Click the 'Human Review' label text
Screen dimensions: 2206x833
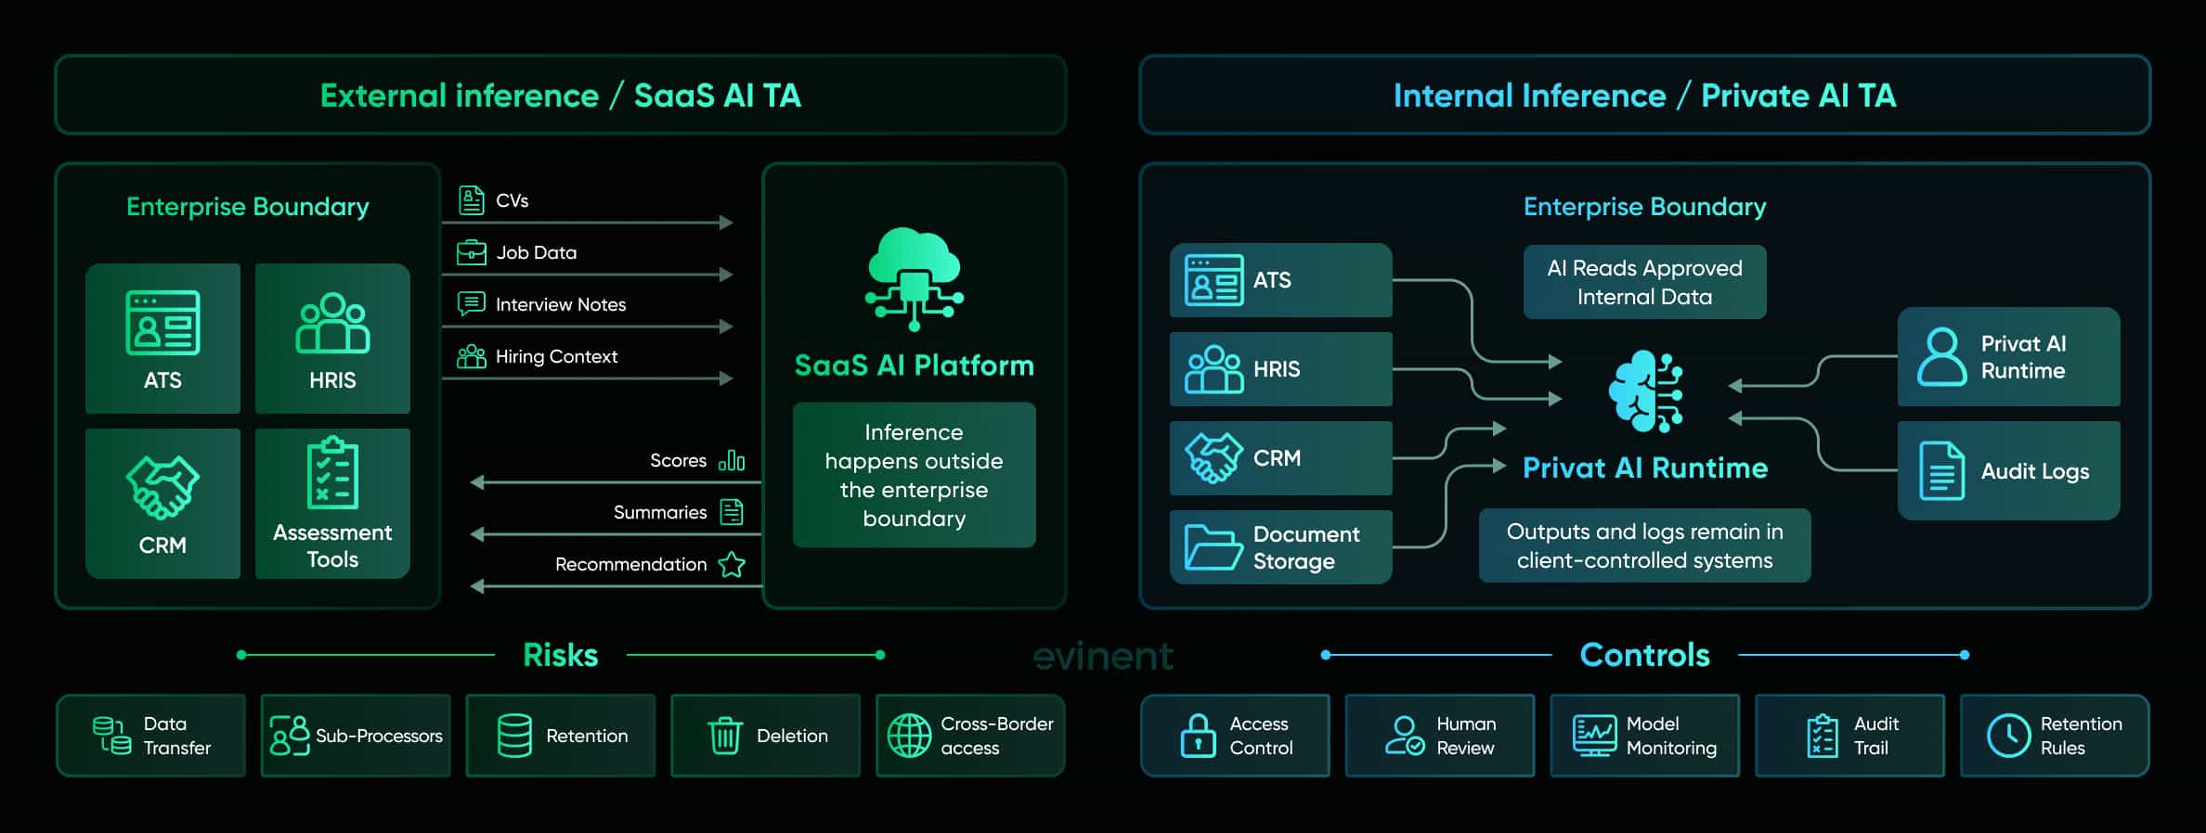(1466, 736)
